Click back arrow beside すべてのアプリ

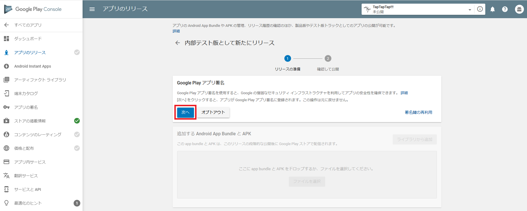[x=6, y=25]
